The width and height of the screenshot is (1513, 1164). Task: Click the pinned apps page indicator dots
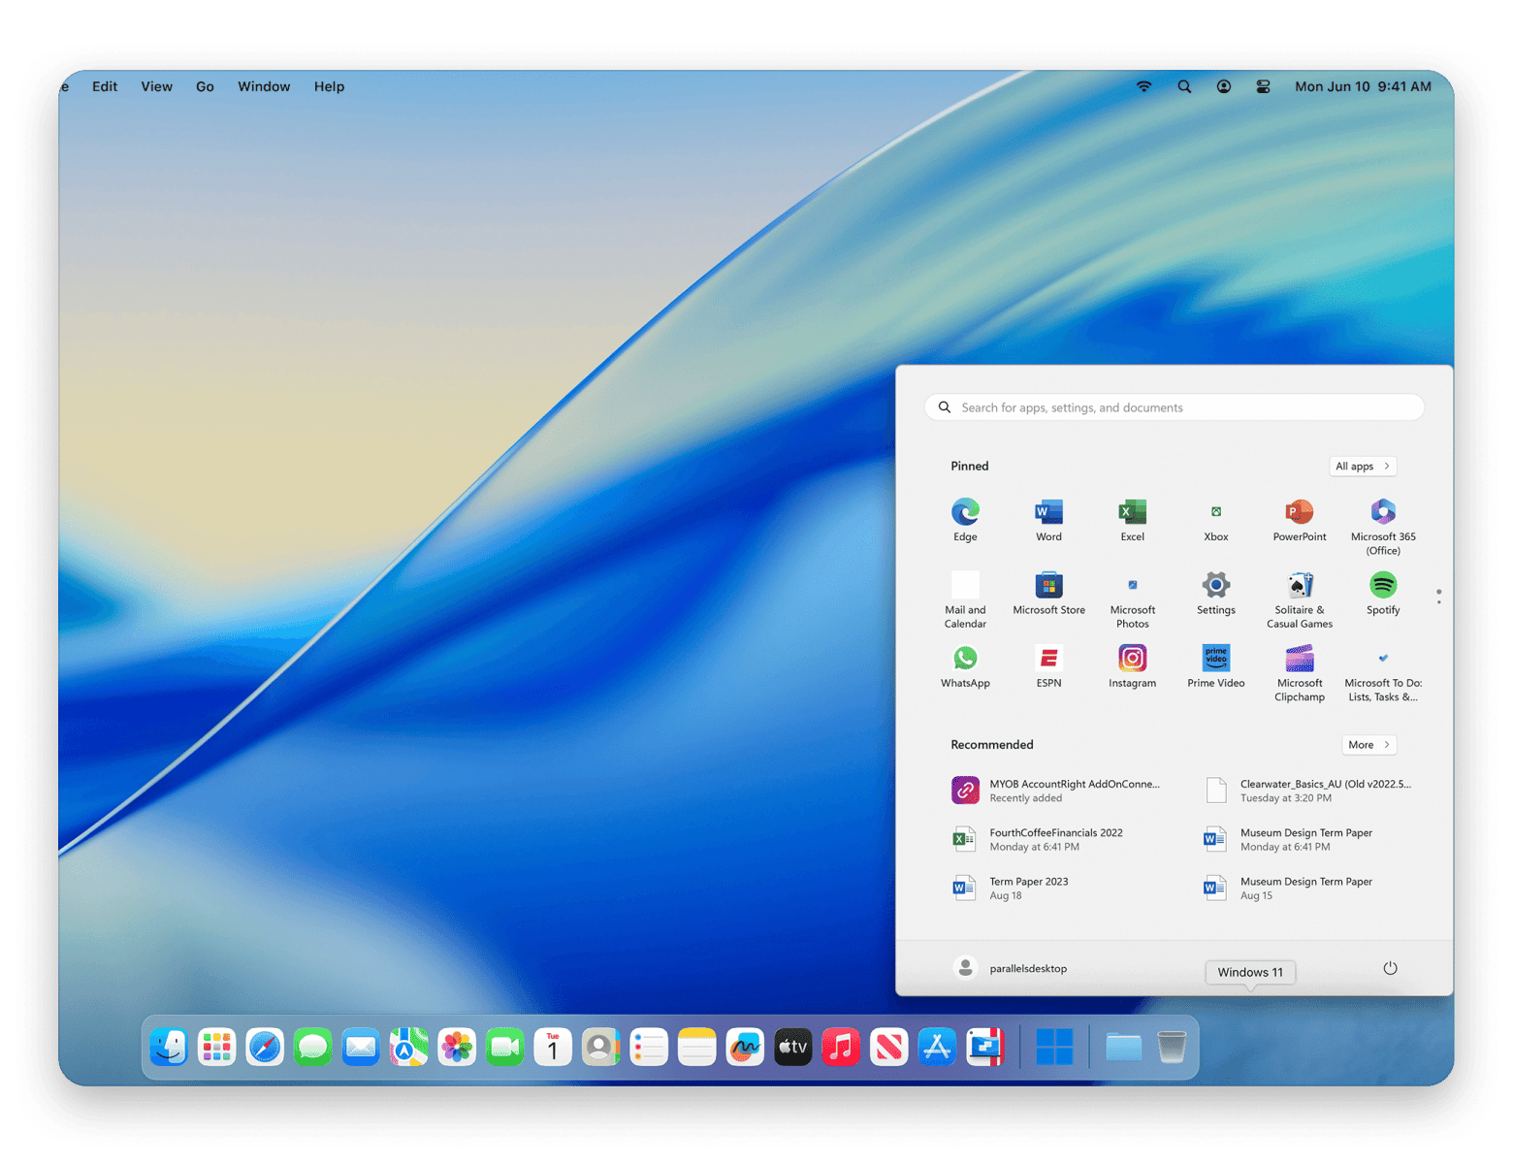coord(1438,597)
